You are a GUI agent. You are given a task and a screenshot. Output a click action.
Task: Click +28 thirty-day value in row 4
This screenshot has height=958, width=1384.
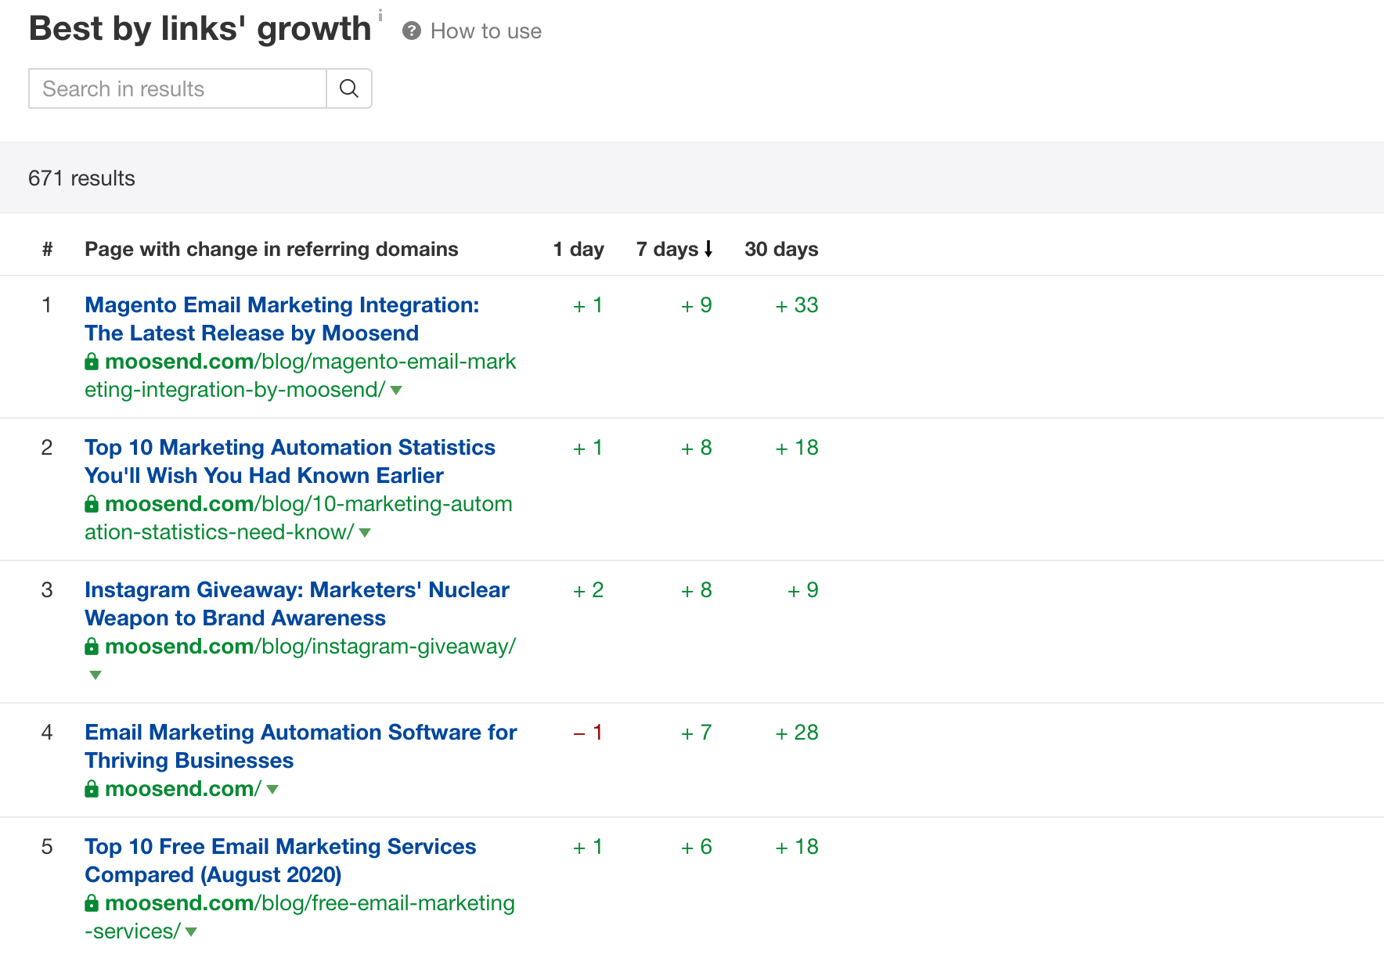point(797,732)
